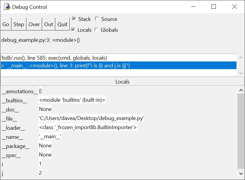Disable the Locals checkbox
Screen dimensions: 245x180
tap(73, 30)
